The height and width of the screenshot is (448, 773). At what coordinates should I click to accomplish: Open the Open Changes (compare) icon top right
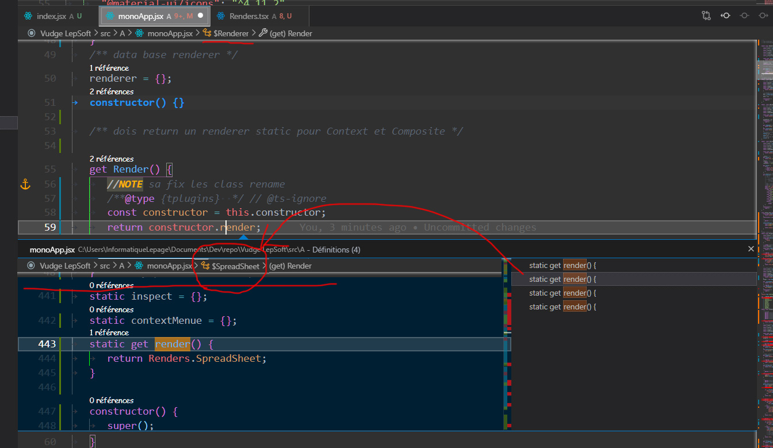(x=706, y=16)
